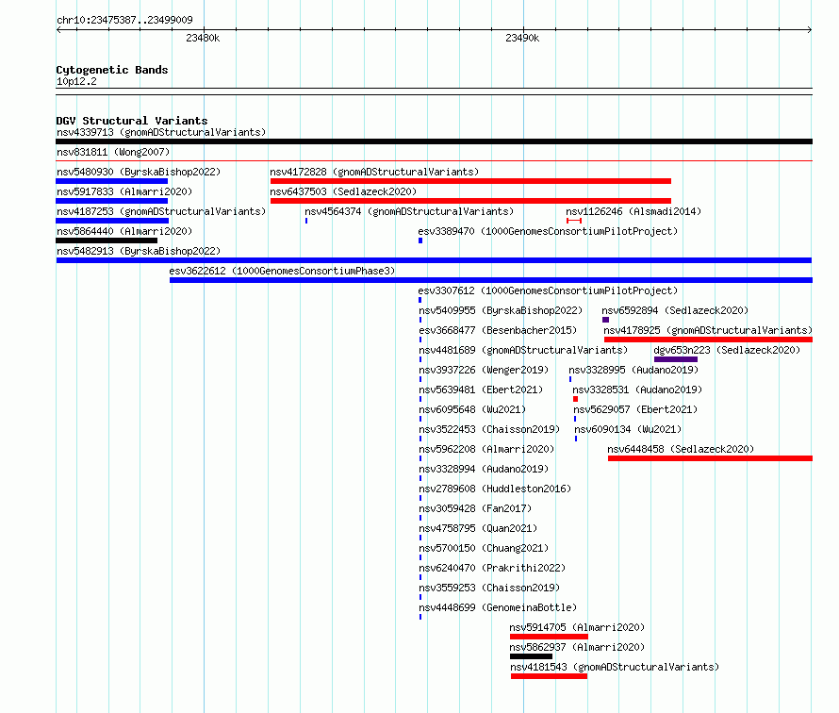Image resolution: width=839 pixels, height=713 pixels.
Task: Select nsv3059428 (Fan2017) label
Action: tap(475, 508)
